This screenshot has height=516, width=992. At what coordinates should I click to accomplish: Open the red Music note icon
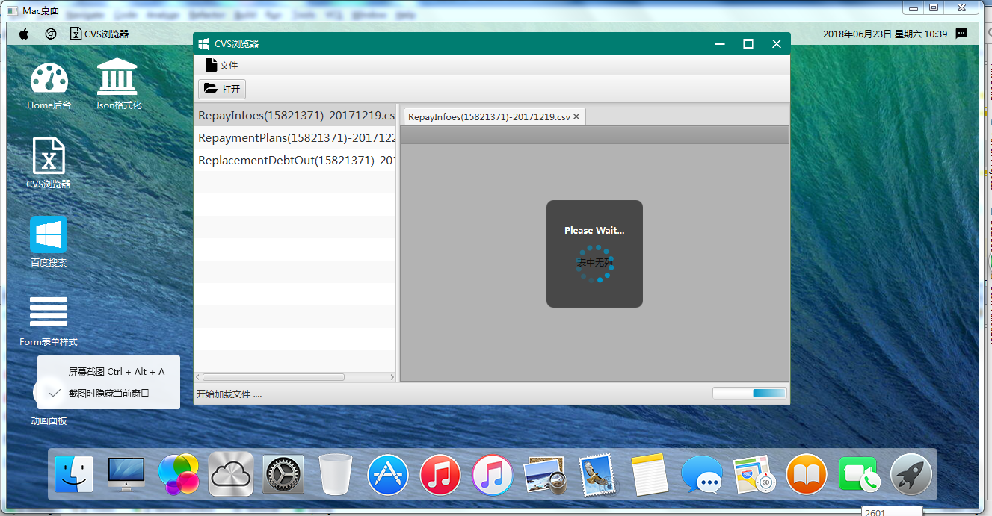440,475
